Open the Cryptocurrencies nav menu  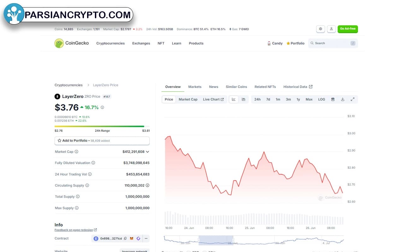tap(110, 43)
